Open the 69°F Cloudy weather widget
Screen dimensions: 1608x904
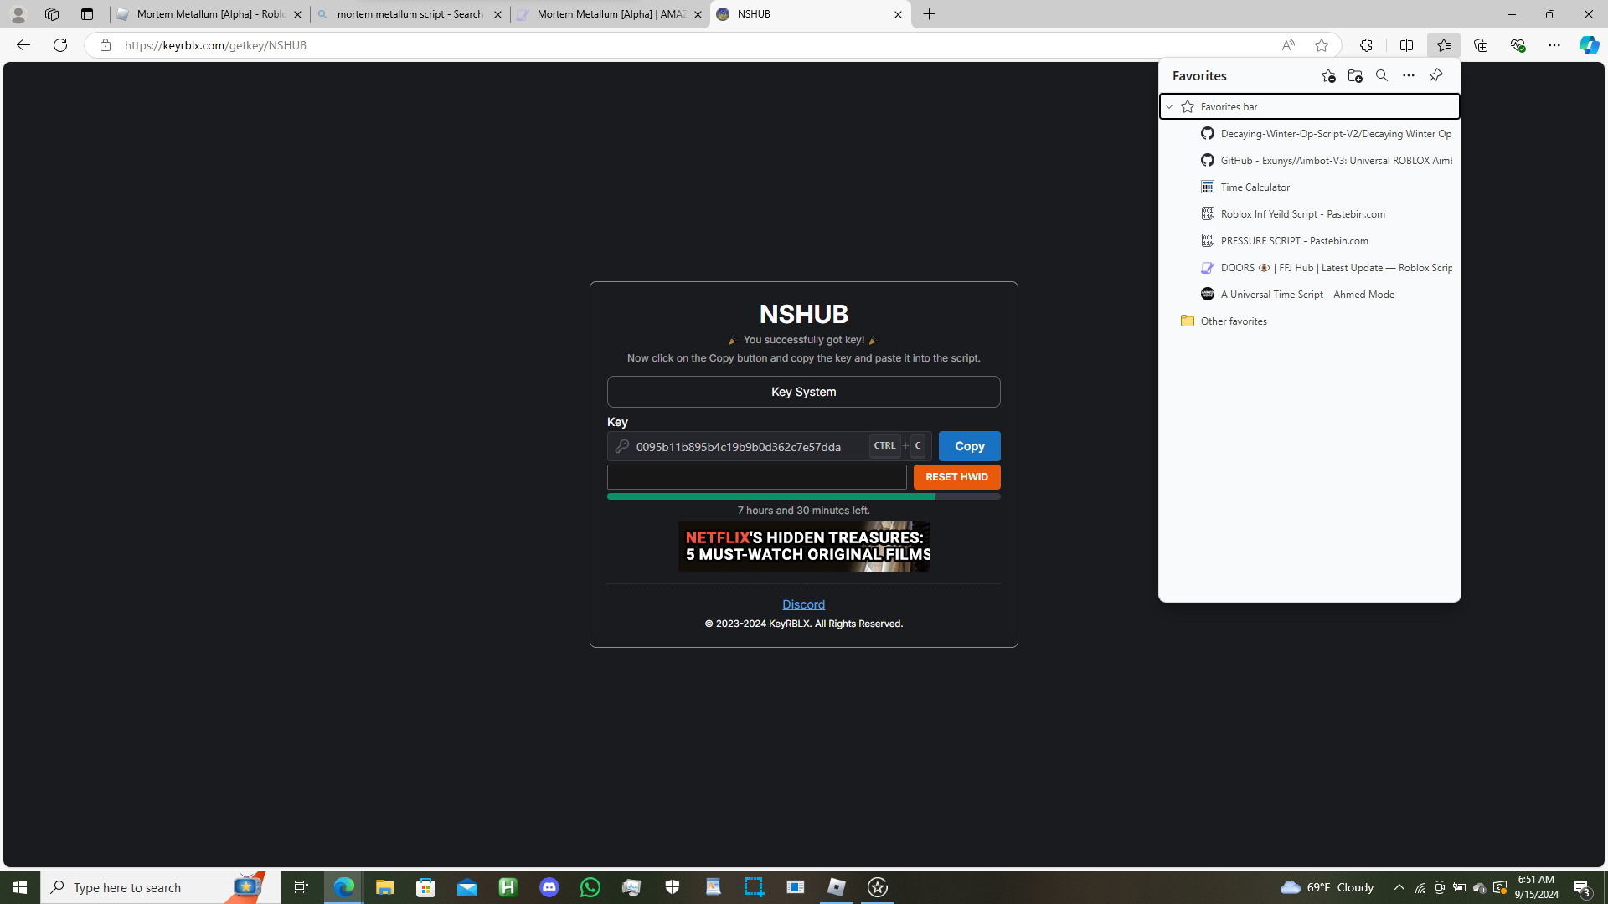[x=1327, y=887]
